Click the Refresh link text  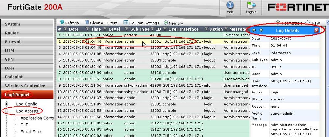[72, 23]
